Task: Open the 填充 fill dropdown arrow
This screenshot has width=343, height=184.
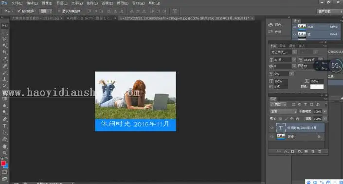Action: (x=325, y=119)
